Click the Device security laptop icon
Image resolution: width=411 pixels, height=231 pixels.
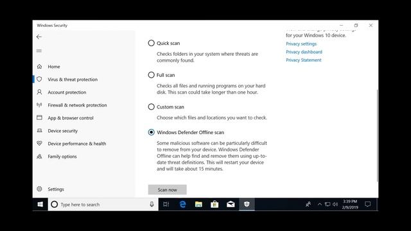[x=39, y=130]
